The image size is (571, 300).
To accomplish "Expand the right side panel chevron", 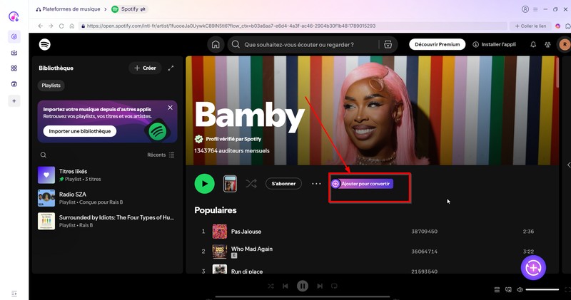I will (568, 165).
